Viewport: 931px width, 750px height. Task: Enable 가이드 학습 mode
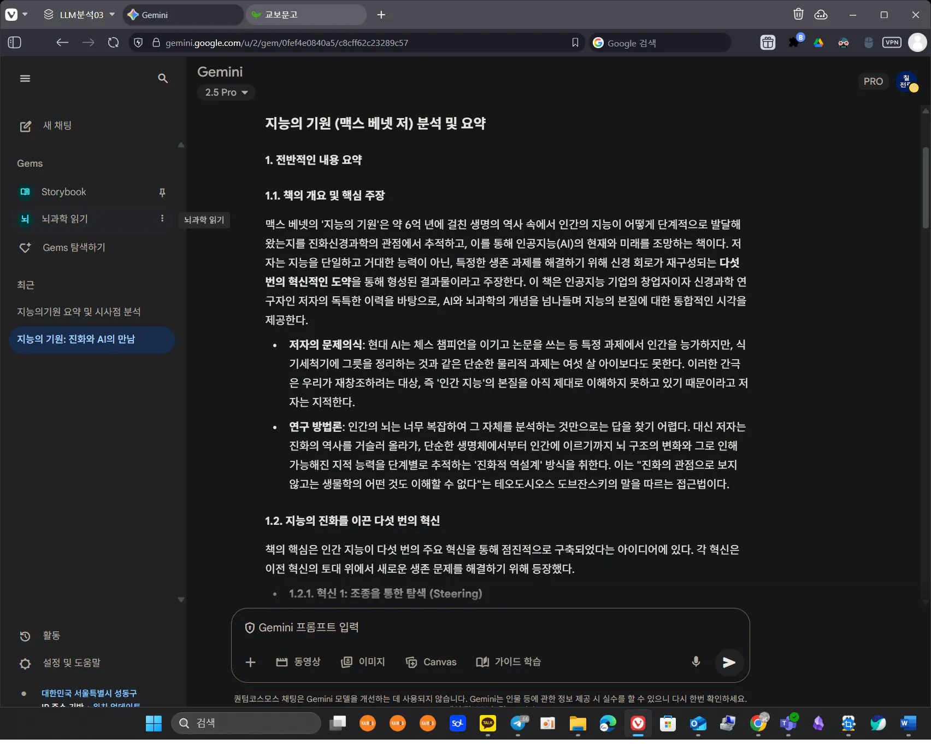coord(508,663)
